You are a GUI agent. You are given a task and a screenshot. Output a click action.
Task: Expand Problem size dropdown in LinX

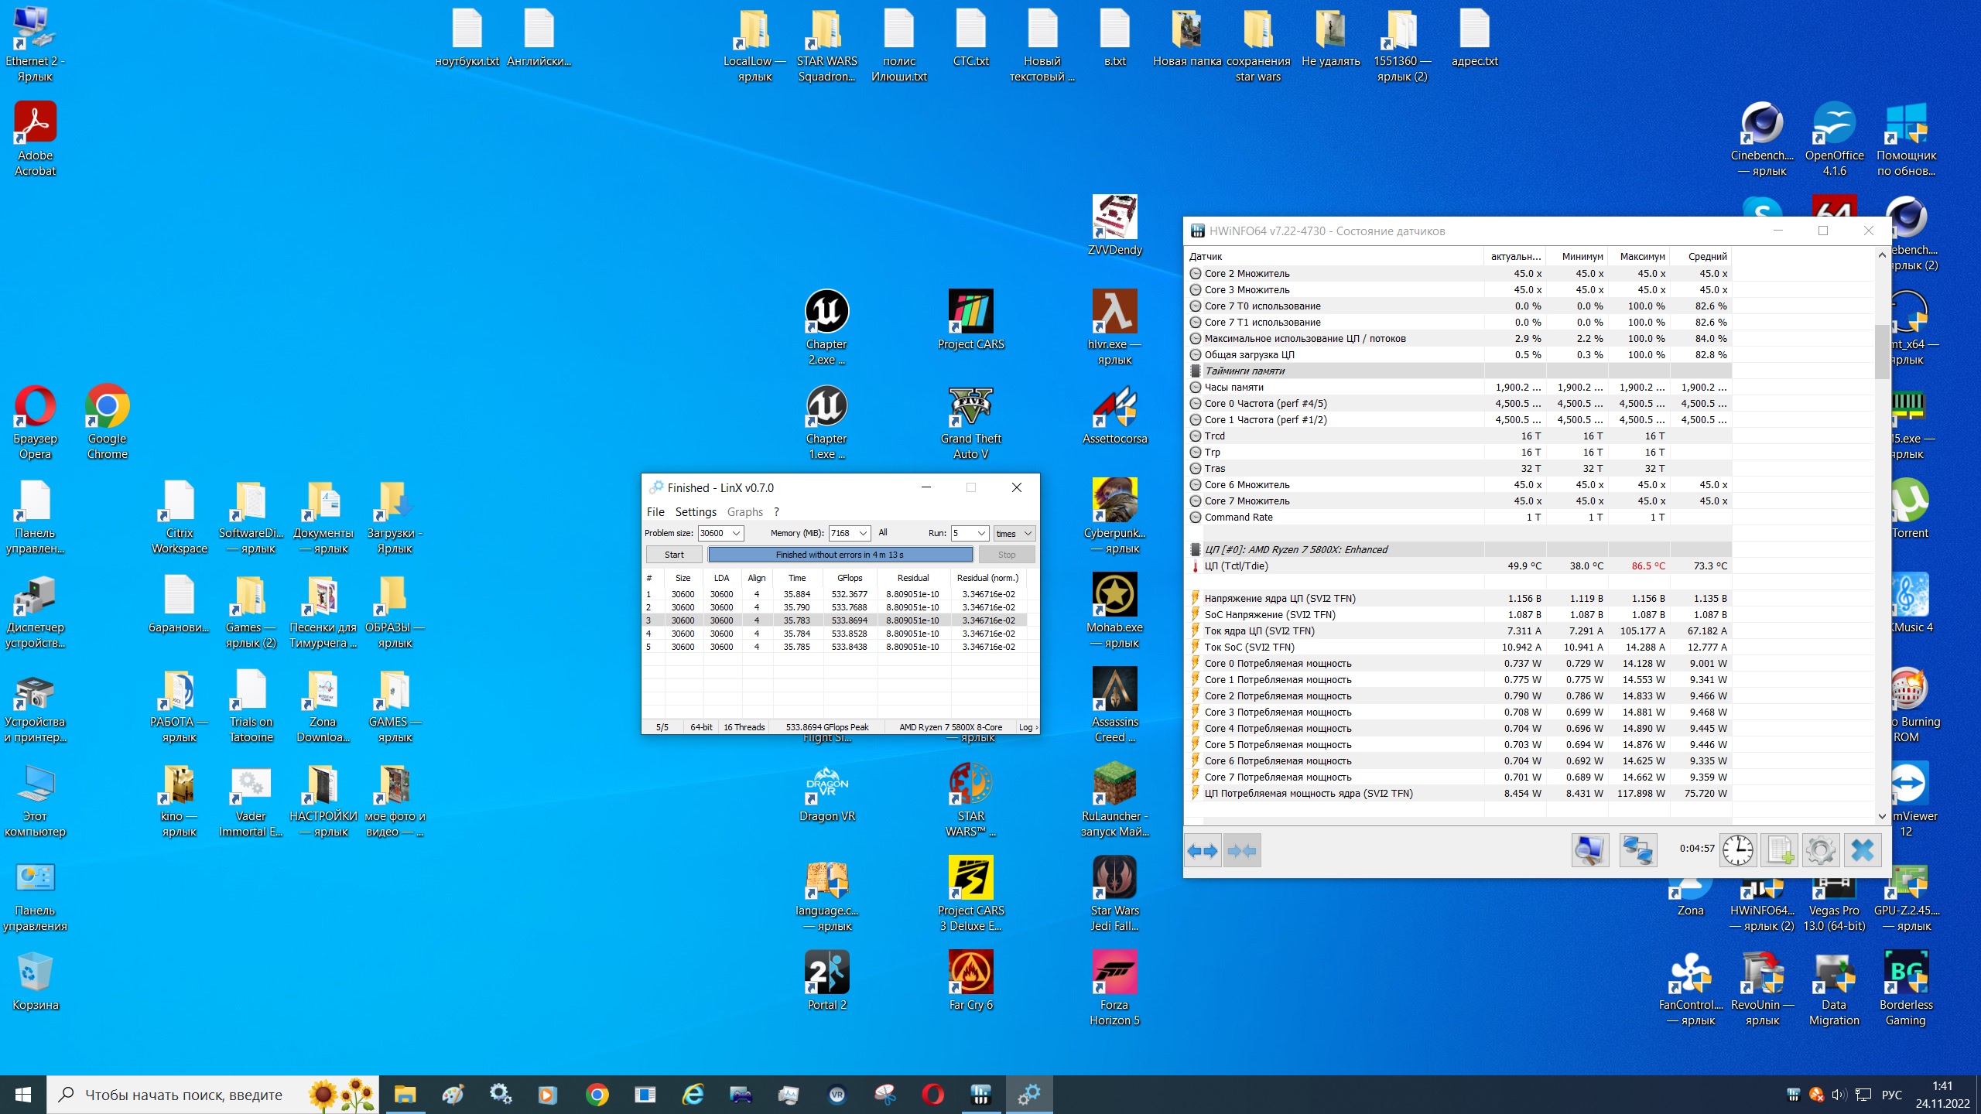point(736,533)
